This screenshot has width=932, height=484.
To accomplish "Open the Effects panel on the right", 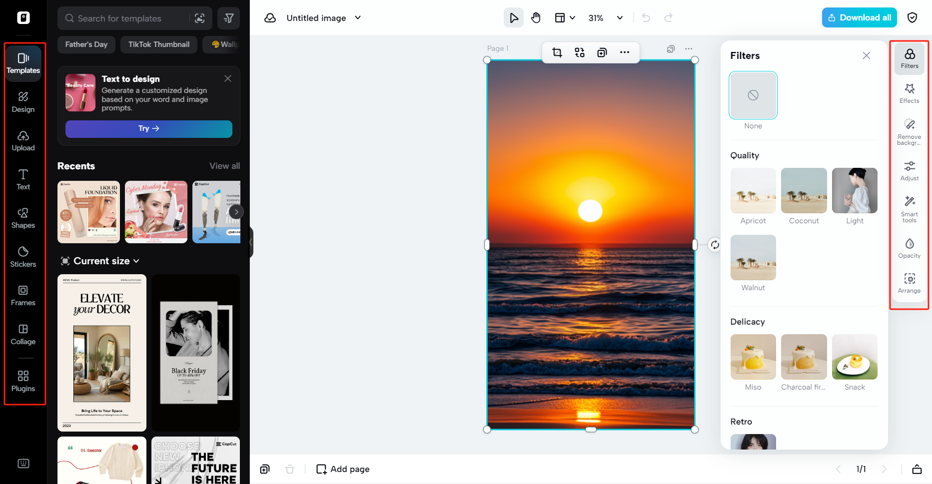I will pos(909,93).
